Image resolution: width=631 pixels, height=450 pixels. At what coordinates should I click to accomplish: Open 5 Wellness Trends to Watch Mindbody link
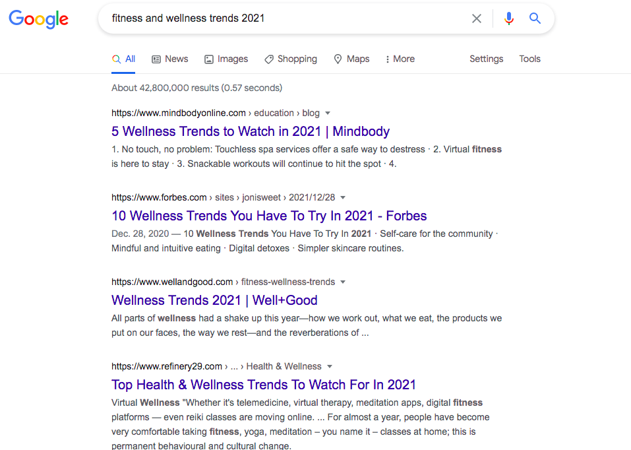pyautogui.click(x=251, y=131)
